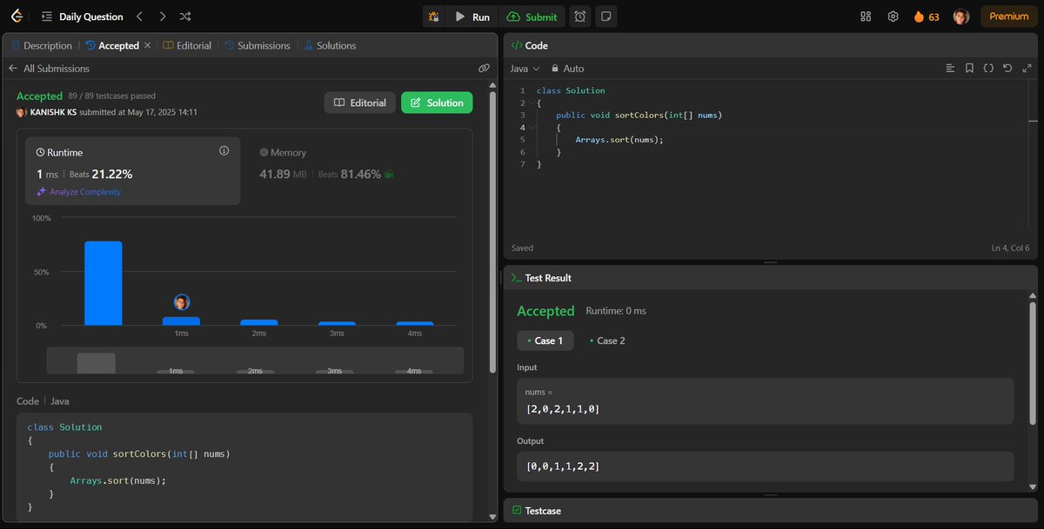Copy submission link icon

(x=484, y=69)
